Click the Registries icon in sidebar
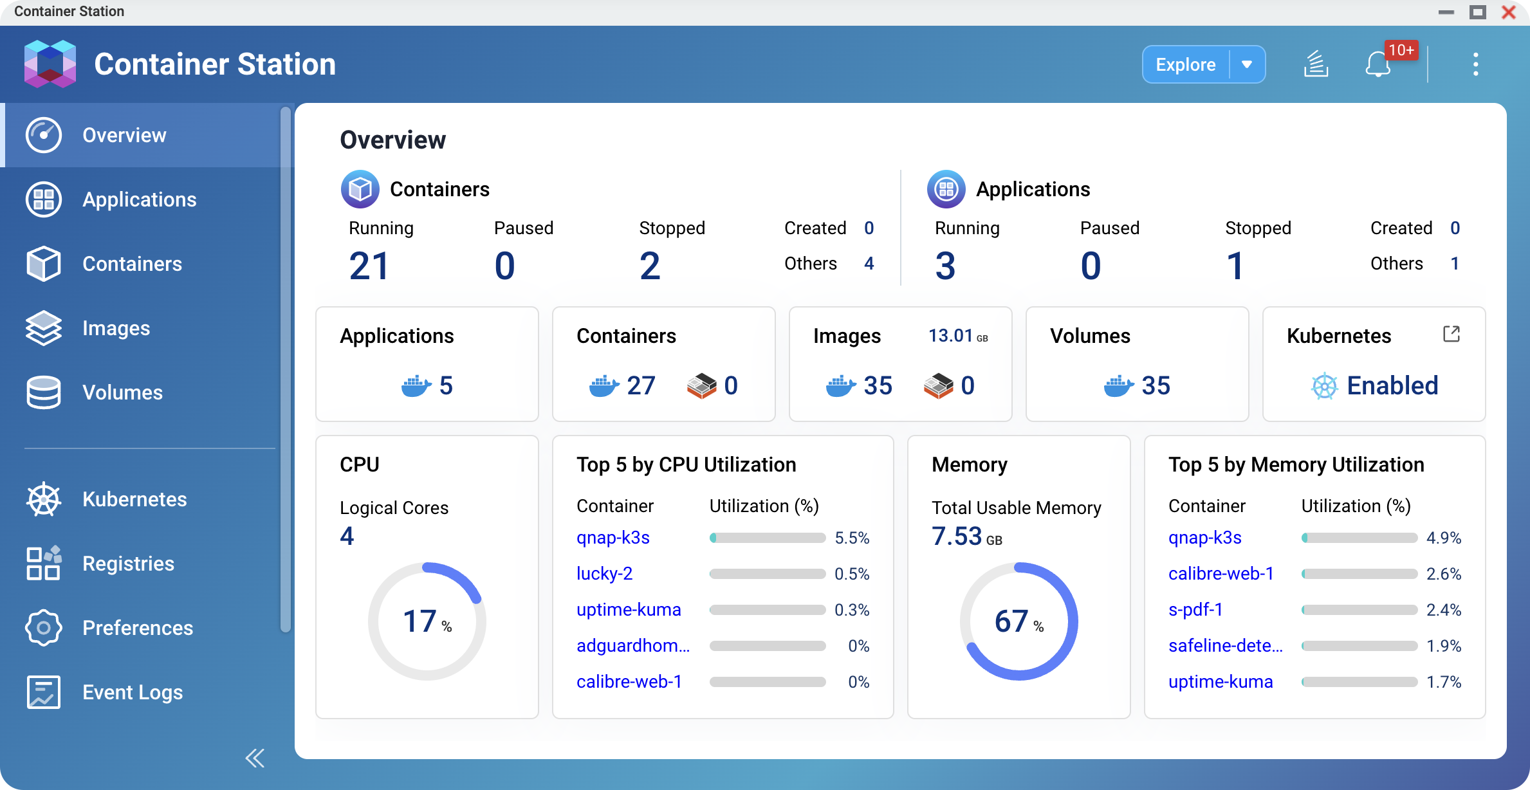Viewport: 1530px width, 790px height. (x=44, y=564)
